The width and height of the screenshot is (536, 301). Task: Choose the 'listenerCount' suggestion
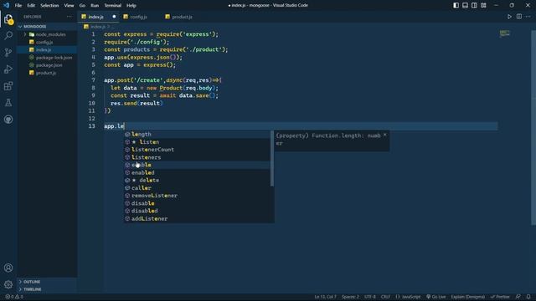click(x=198, y=150)
